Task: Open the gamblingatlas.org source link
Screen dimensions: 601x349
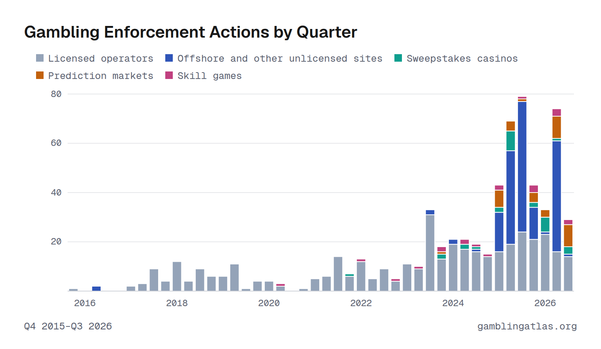Action: click(527, 326)
